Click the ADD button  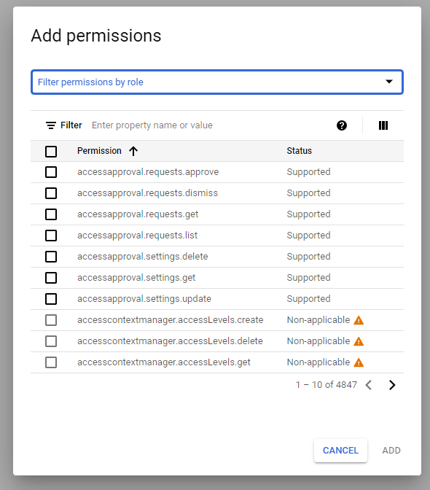tap(391, 451)
